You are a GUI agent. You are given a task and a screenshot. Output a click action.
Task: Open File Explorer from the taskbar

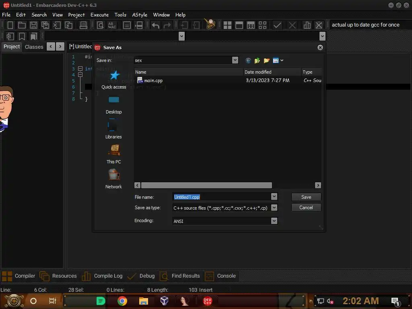(144, 301)
